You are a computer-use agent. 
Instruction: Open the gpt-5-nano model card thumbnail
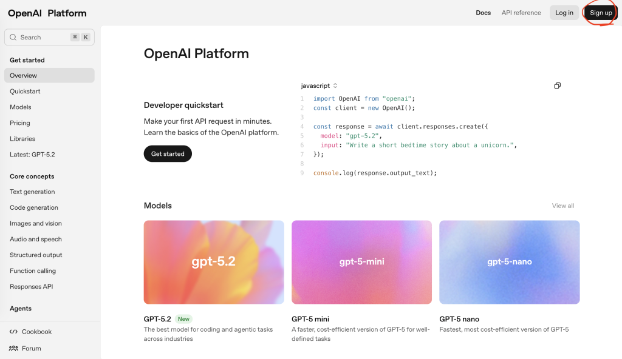click(509, 262)
